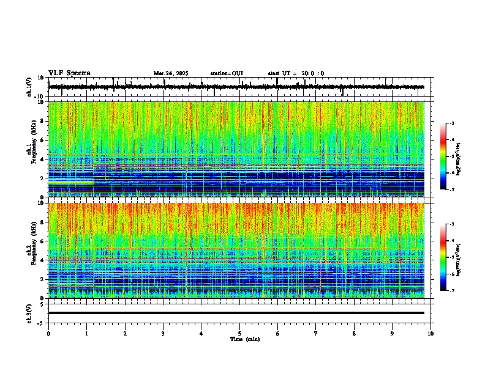Click time axis tick label "5"

tap(239, 334)
